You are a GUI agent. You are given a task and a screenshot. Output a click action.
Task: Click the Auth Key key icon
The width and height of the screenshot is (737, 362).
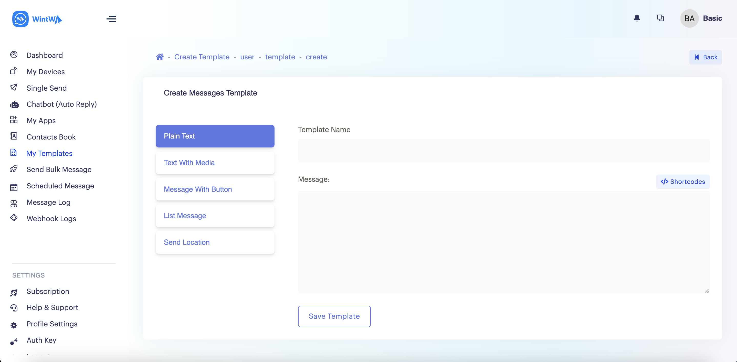coord(14,342)
